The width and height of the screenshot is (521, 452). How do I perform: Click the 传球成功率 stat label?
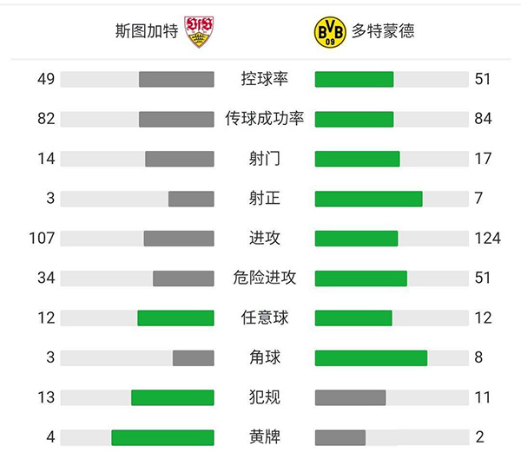264,119
